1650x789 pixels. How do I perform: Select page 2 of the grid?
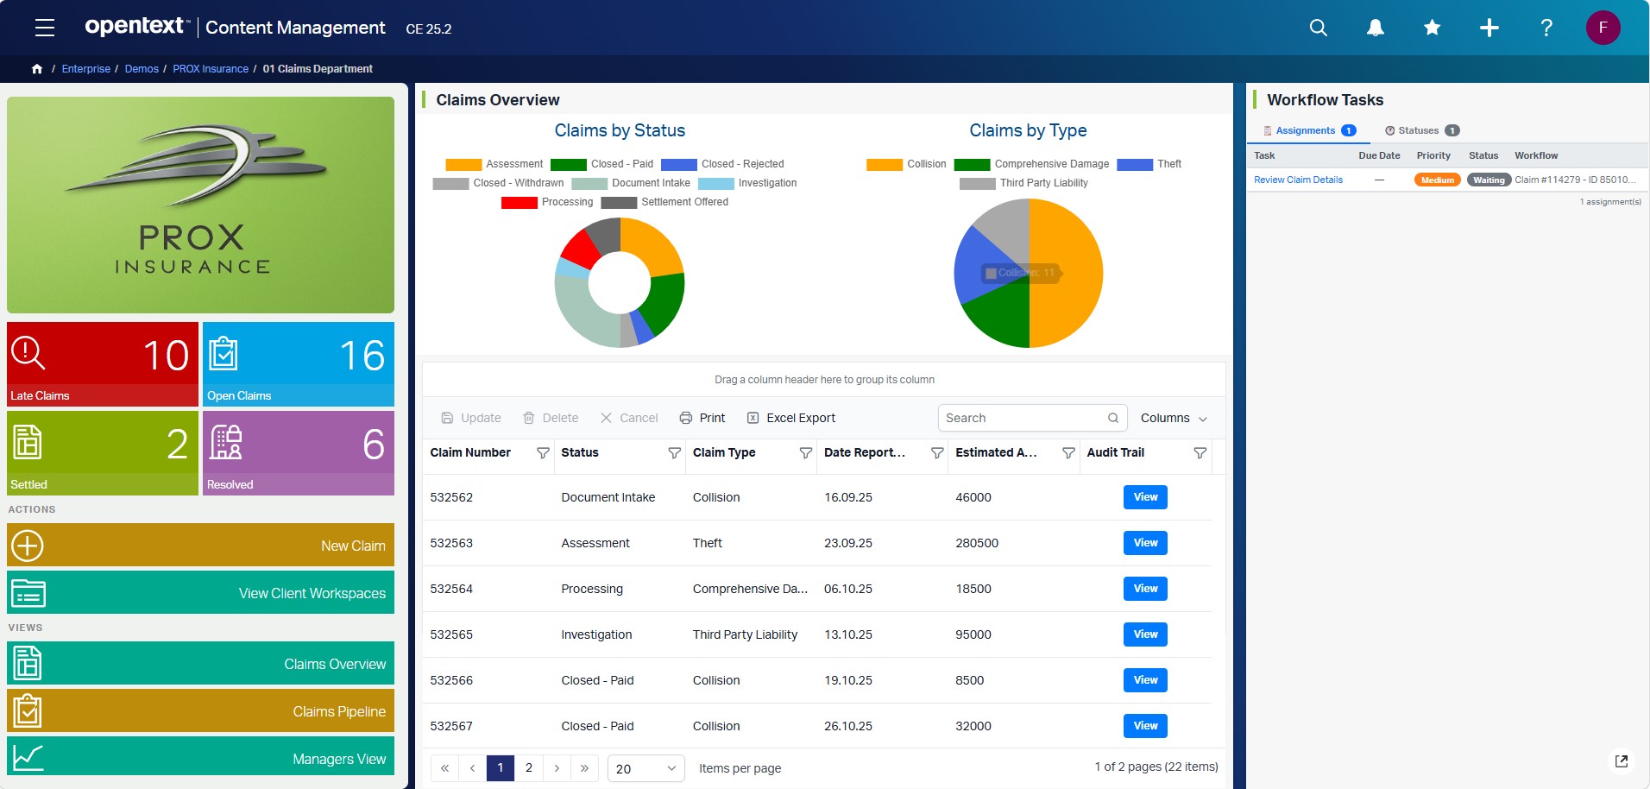529,768
